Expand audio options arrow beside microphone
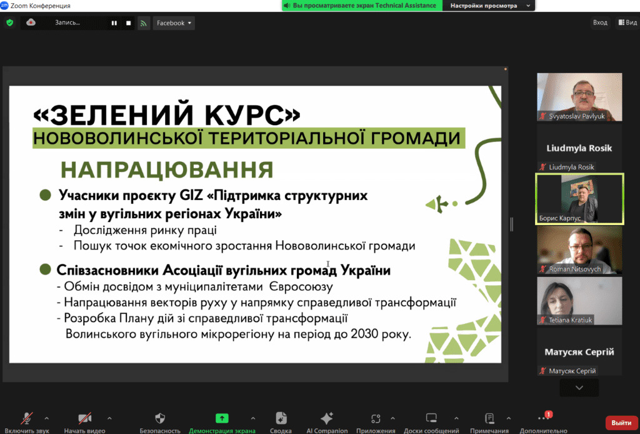 pyautogui.click(x=46, y=418)
